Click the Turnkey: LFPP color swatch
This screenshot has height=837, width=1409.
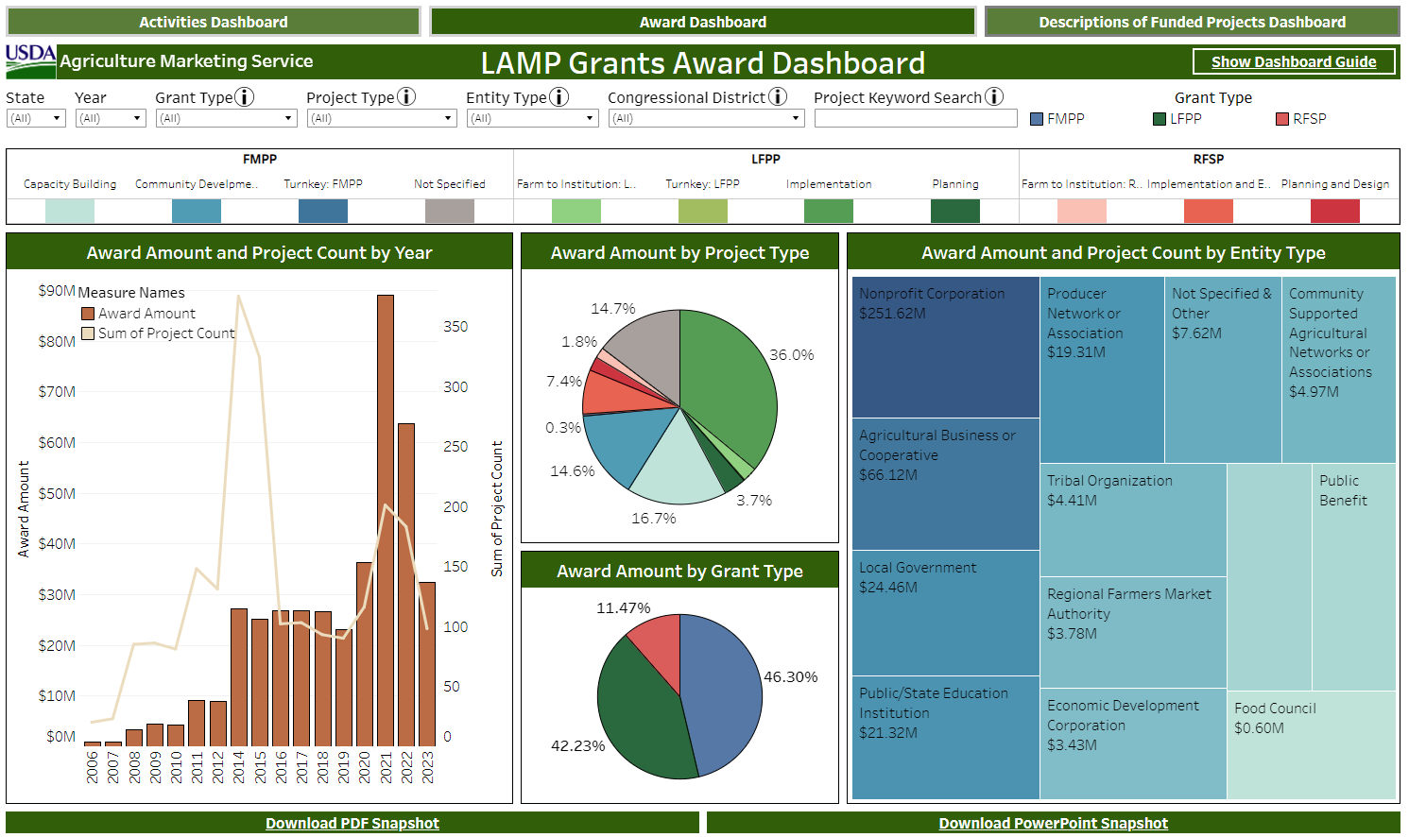click(703, 211)
